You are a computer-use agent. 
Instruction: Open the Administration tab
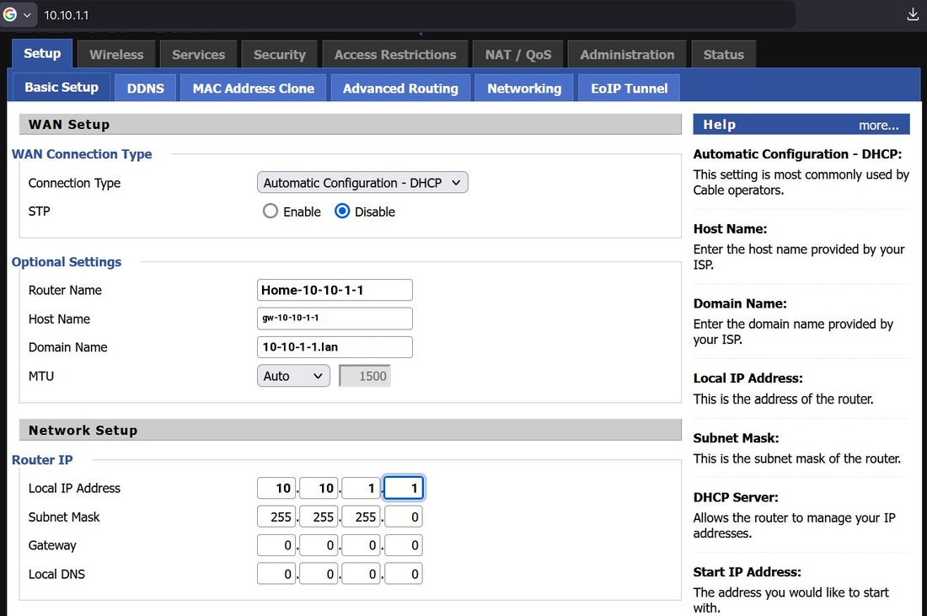tap(627, 55)
